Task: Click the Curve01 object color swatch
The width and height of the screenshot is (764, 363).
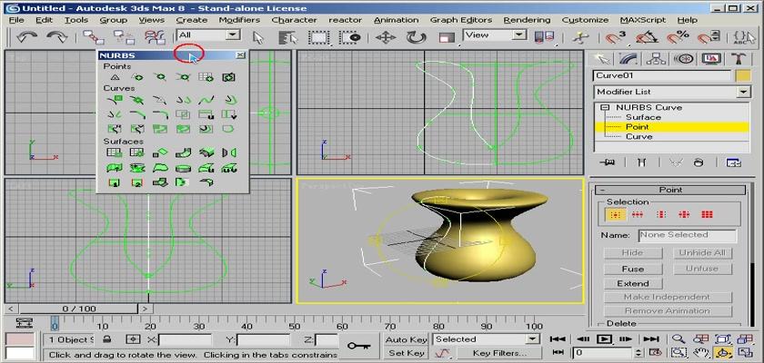Action: 742,76
